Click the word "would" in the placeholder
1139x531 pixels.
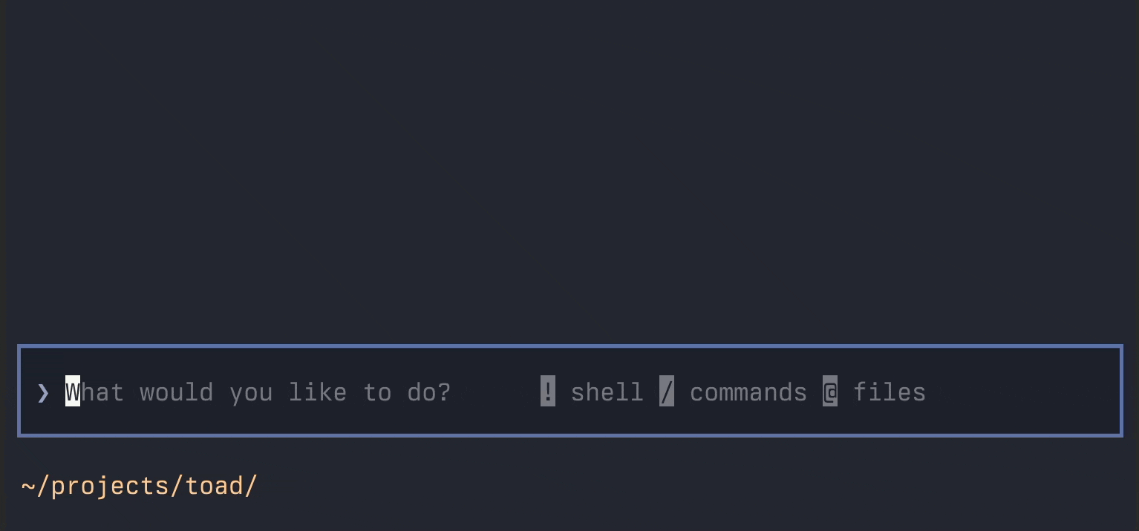point(177,392)
